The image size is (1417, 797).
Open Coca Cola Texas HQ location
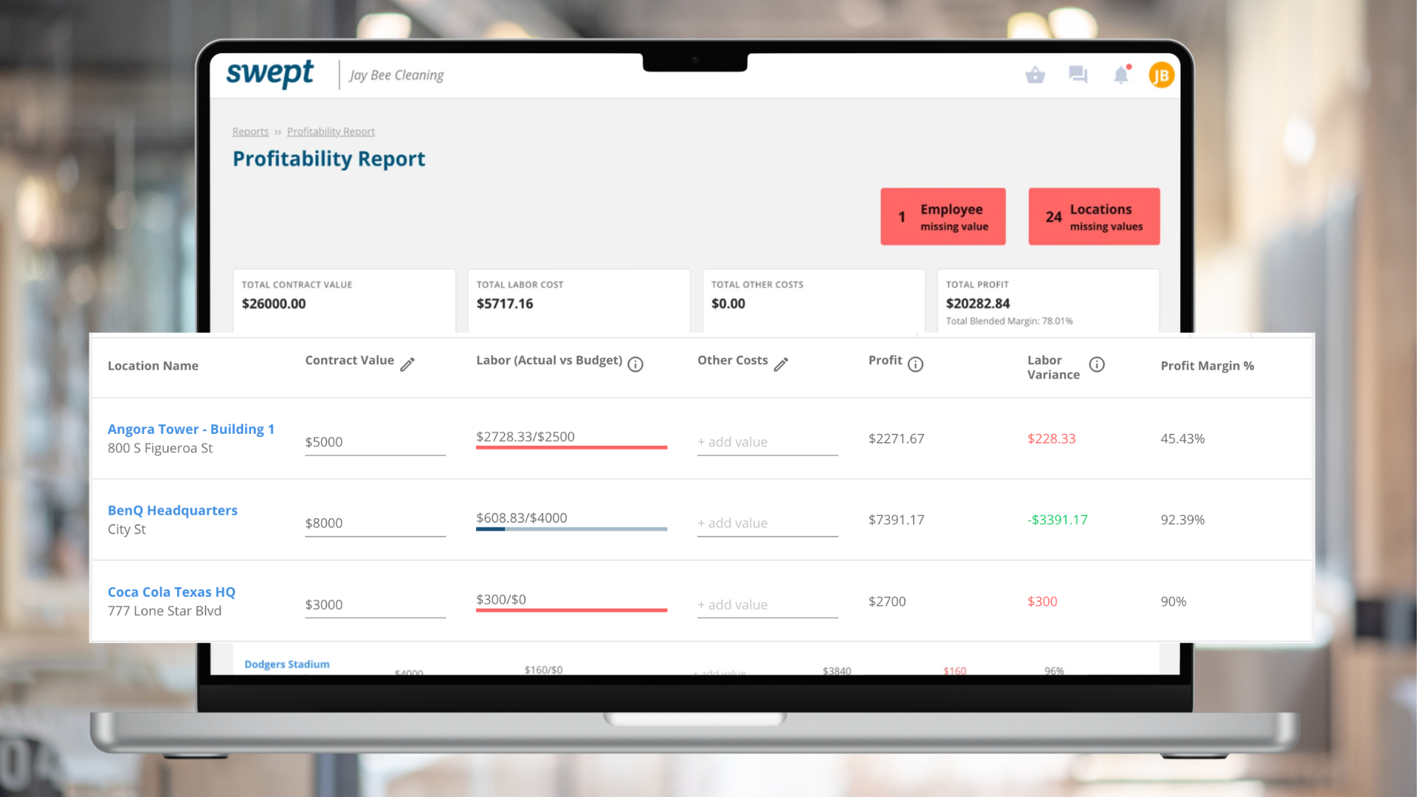tap(171, 592)
